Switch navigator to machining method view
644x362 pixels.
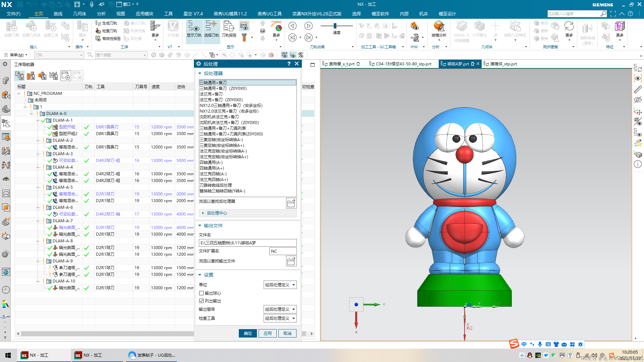pyautogui.click(x=54, y=76)
